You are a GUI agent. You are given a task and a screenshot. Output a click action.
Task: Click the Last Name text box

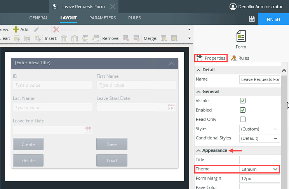coord(53,107)
